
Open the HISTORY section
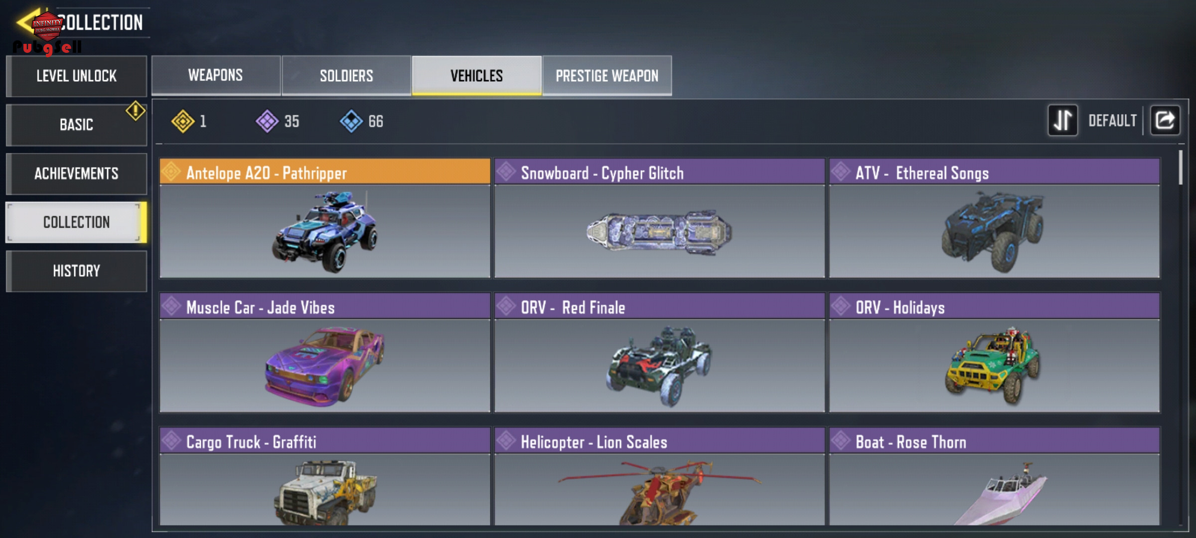tap(76, 271)
